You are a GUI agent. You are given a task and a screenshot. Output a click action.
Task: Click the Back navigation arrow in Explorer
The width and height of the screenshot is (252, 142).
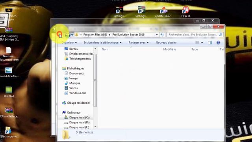pos(59,34)
